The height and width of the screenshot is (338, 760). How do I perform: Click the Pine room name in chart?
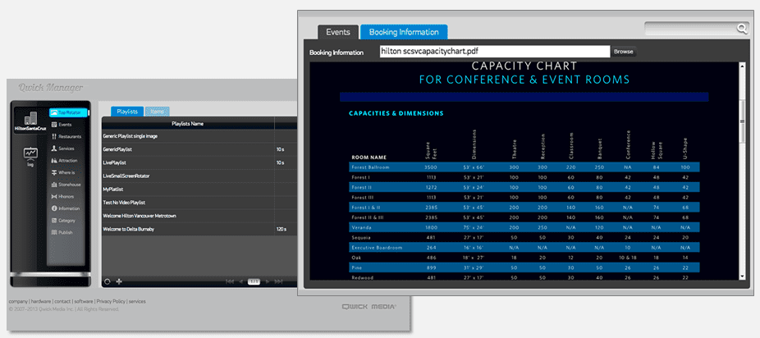point(357,267)
